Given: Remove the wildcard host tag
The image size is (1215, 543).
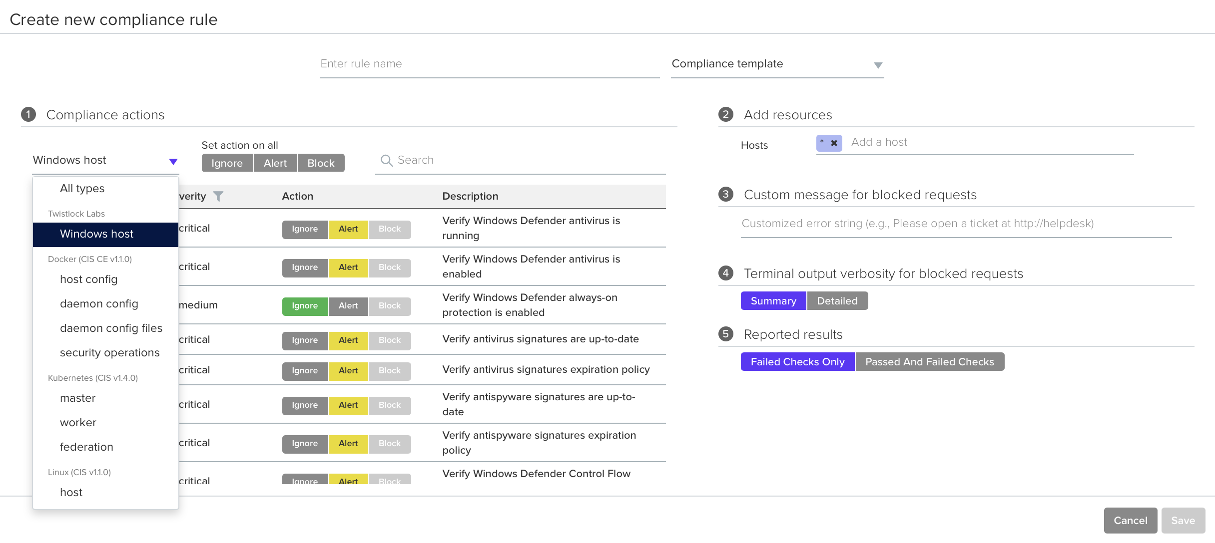Looking at the screenshot, I should [x=834, y=143].
